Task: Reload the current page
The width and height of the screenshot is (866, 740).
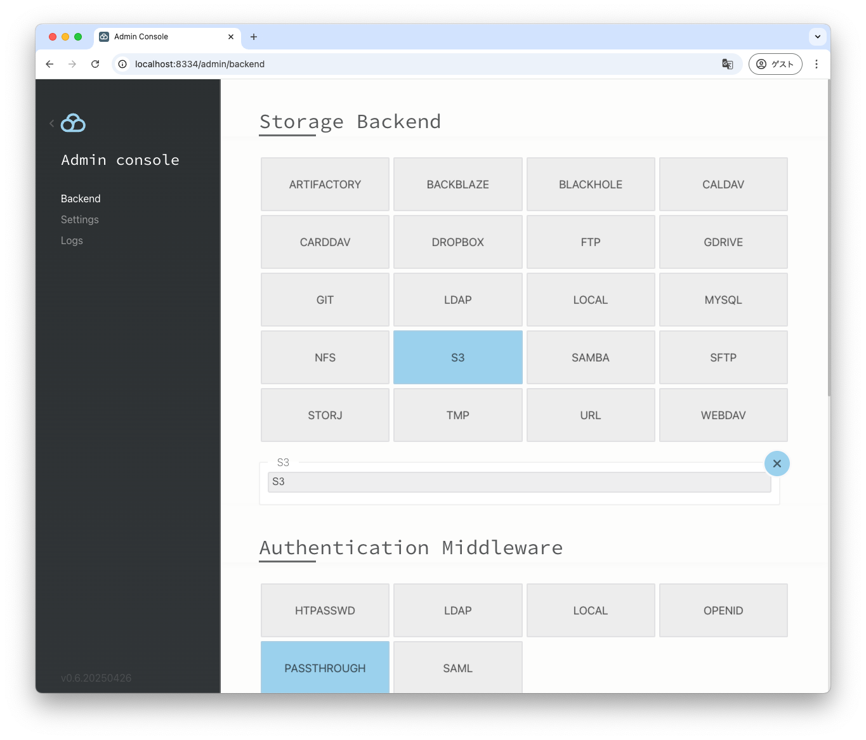Action: pyautogui.click(x=95, y=64)
